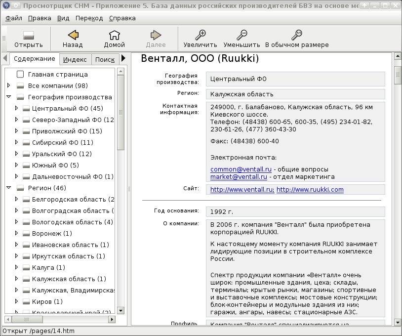The image size is (402, 336).
Task: Click the toolbar drag handle
Action: click(x=4, y=39)
